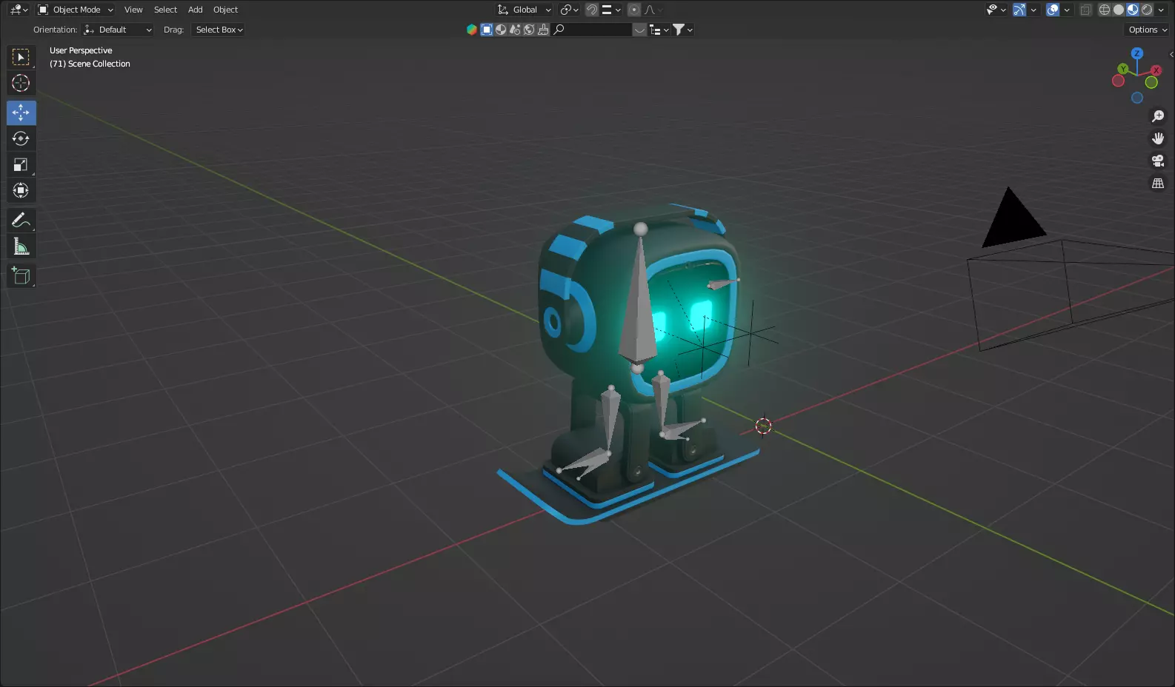The width and height of the screenshot is (1175, 687).
Task: Open the pivot point dropdown
Action: 569,10
